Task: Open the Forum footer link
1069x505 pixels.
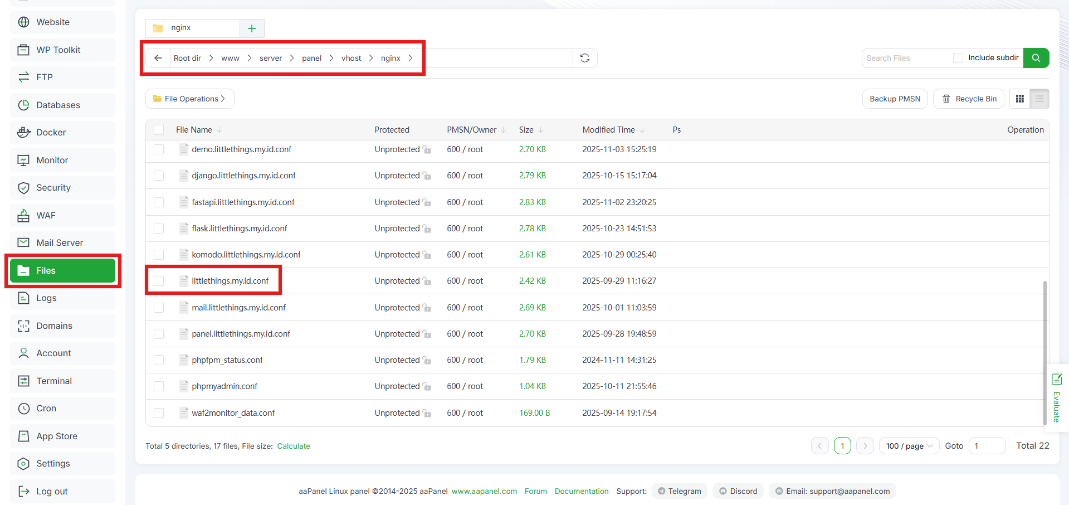Action: [x=536, y=491]
